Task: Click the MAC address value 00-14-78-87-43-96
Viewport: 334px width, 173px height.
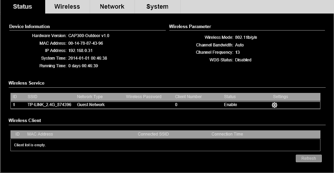Action: coord(85,43)
